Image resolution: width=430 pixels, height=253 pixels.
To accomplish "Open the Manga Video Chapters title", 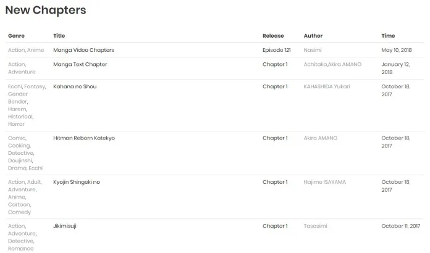I will (x=83, y=50).
